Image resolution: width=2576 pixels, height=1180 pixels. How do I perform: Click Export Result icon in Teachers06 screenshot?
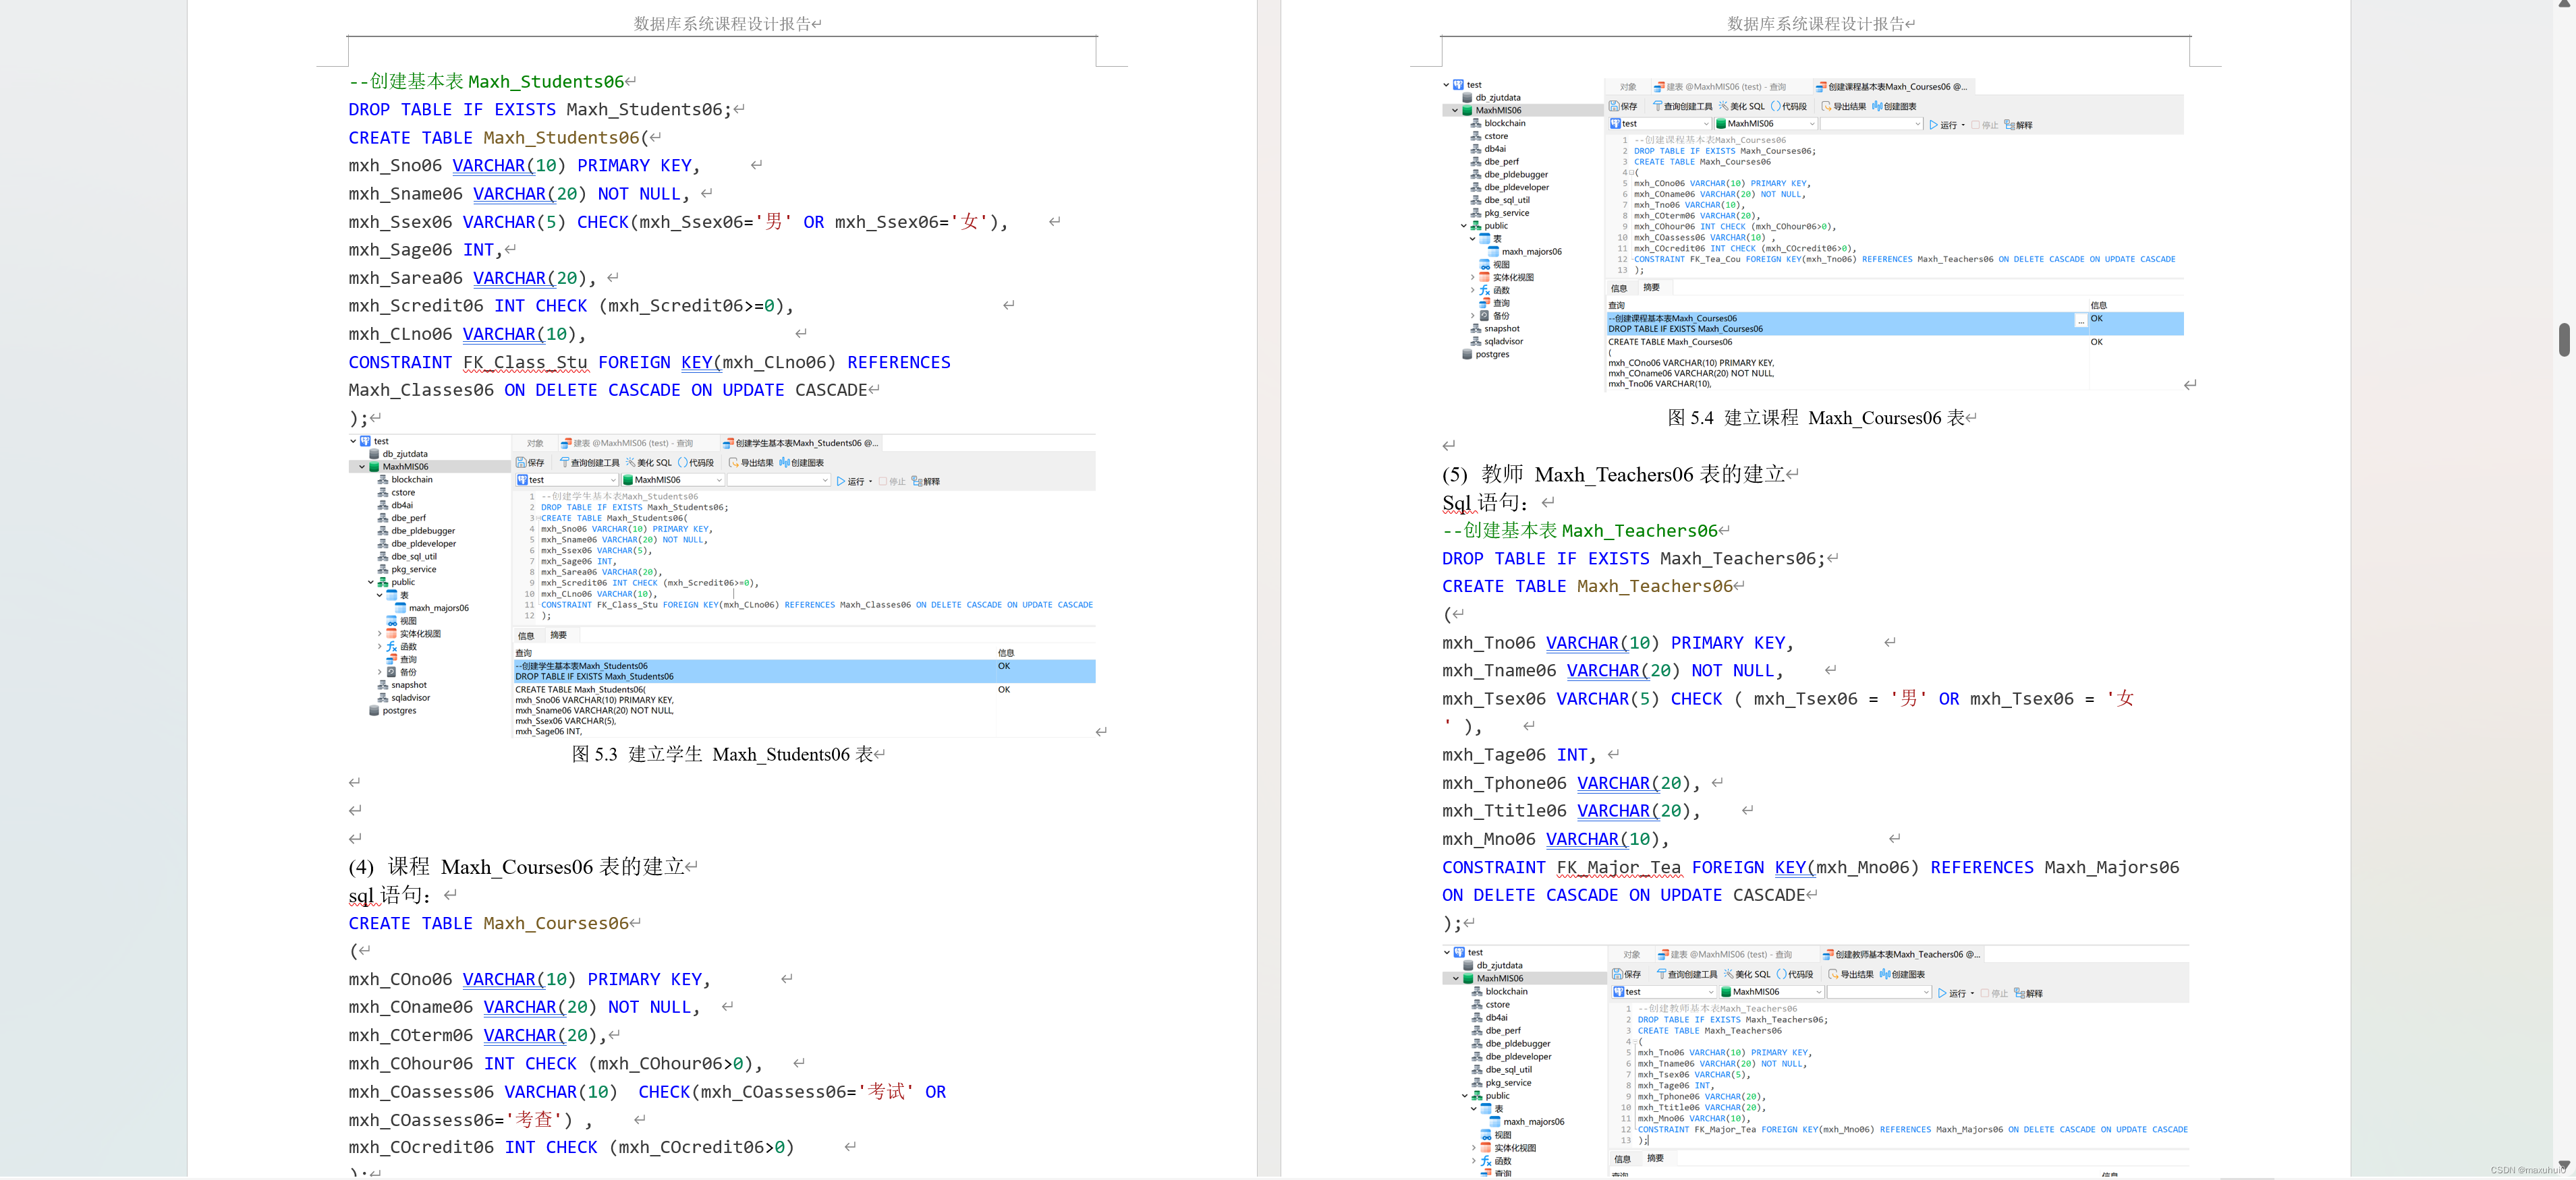click(1833, 974)
